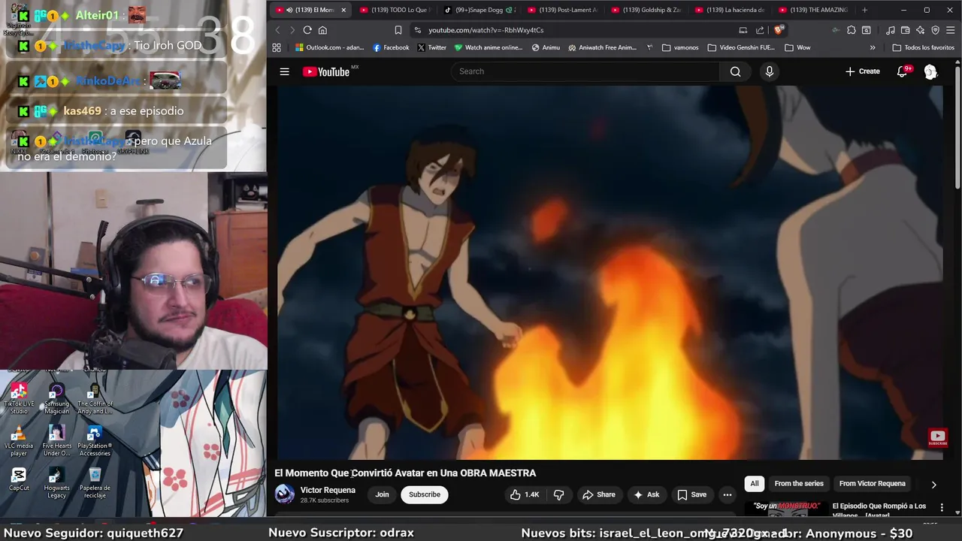Click the Create button in YouTube header

pyautogui.click(x=862, y=71)
